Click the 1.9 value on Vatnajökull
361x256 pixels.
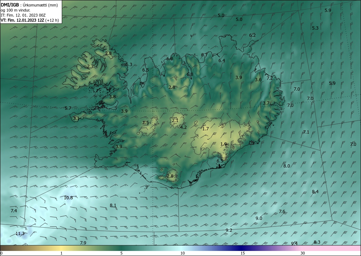tap(223, 144)
